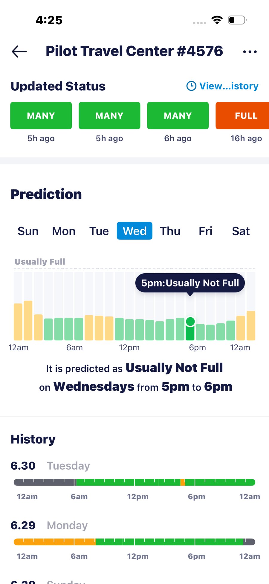
Task: Select the MANY status from 6h ago
Action: [178, 116]
